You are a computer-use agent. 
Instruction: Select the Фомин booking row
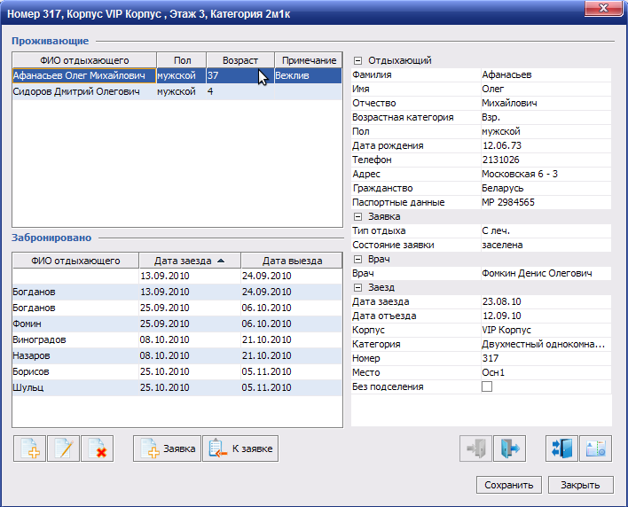click(177, 324)
